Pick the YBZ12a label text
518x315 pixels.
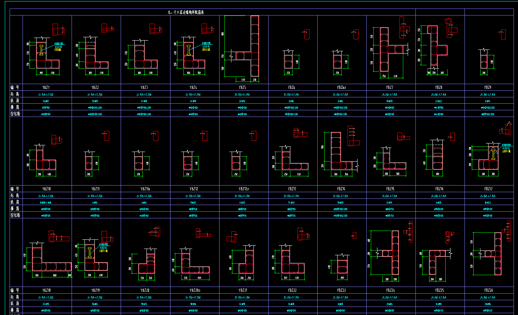point(244,189)
